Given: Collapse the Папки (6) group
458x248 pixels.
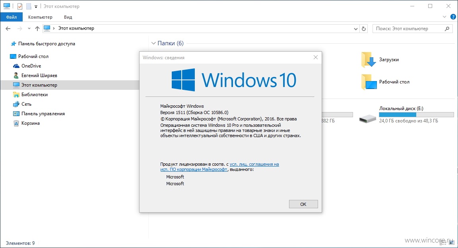Looking at the screenshot, I should coord(153,43).
